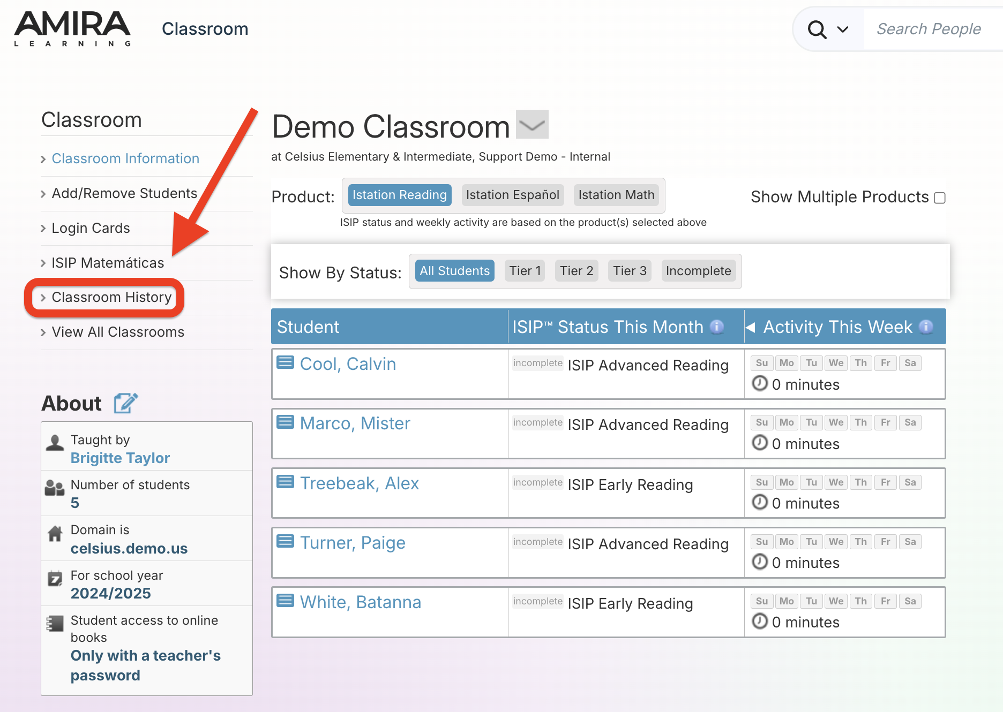Enable Show Multiple Products checkbox
This screenshot has width=1003, height=712.
point(940,198)
